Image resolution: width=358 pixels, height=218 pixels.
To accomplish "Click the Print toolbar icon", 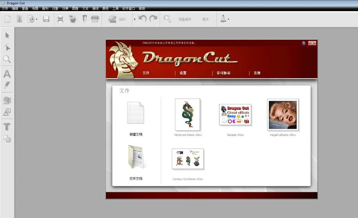I will pos(60,19).
